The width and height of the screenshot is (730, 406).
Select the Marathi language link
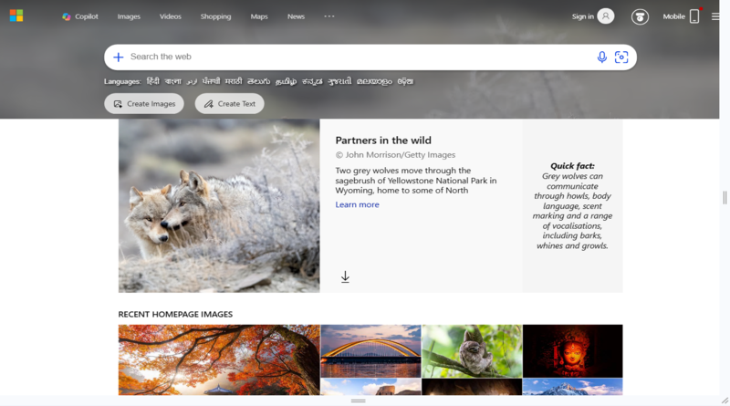(x=234, y=81)
